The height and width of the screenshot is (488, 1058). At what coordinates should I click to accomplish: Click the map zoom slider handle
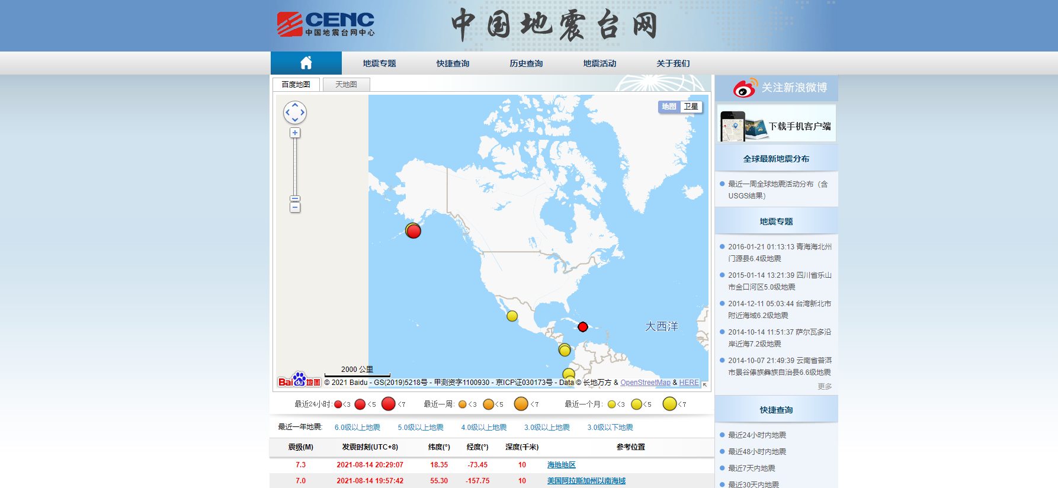[x=295, y=199]
